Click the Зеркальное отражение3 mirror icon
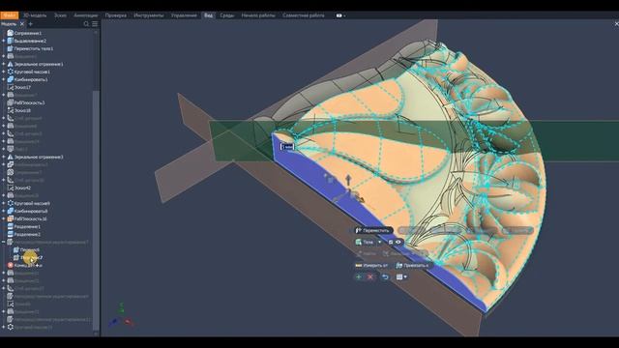Image resolution: width=619 pixels, height=348 pixels. coord(11,157)
